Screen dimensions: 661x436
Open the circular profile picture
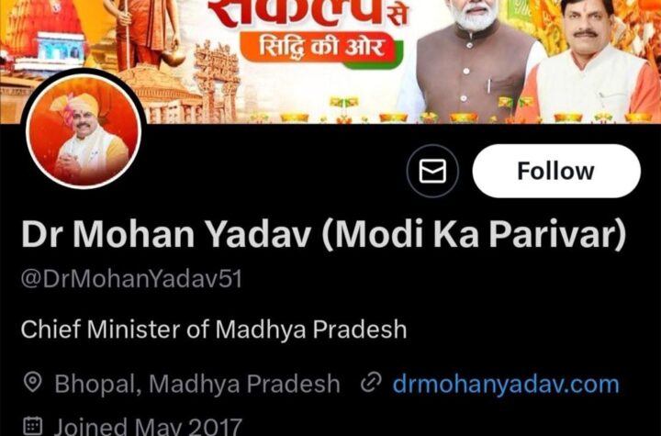pyautogui.click(x=83, y=130)
